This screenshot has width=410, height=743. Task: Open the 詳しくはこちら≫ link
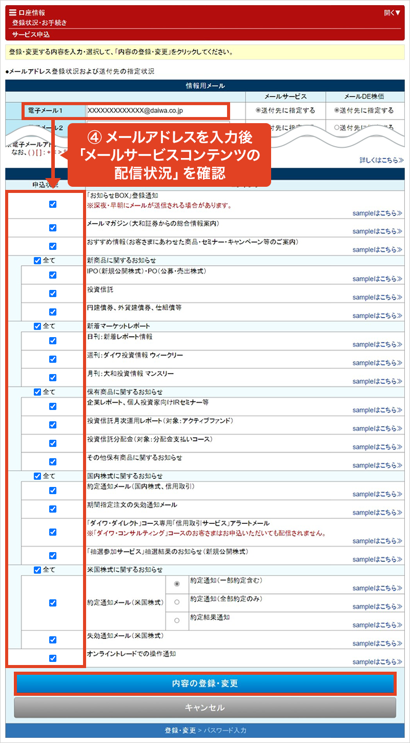tap(381, 160)
